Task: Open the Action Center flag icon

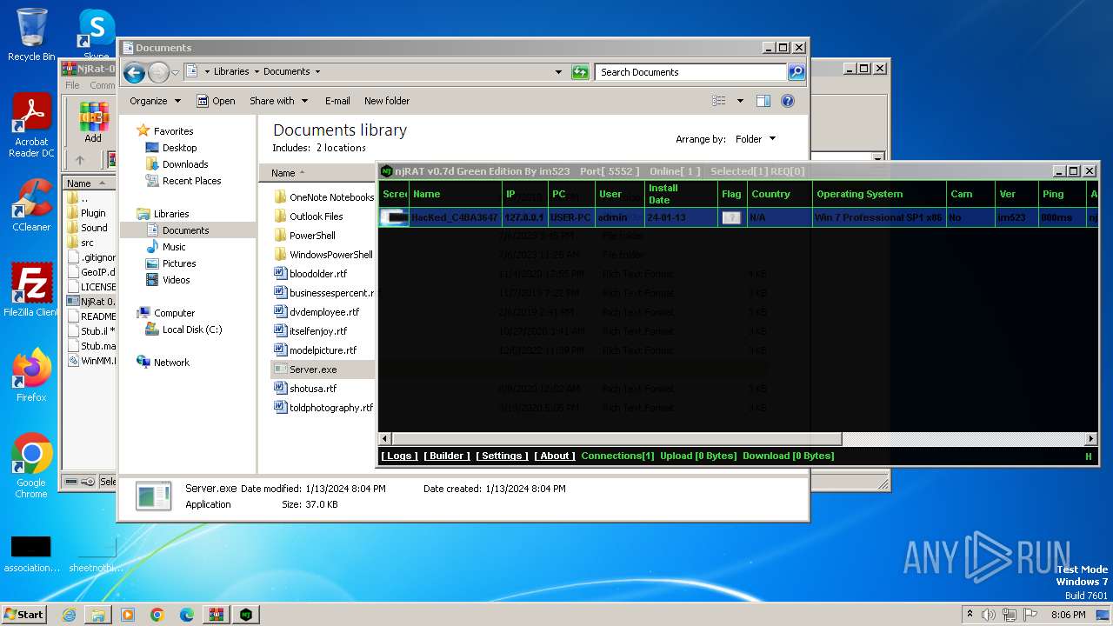Action: pos(1030,615)
